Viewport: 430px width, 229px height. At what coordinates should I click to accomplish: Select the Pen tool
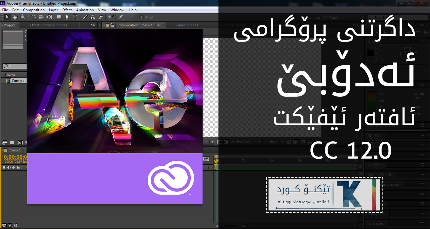67,17
